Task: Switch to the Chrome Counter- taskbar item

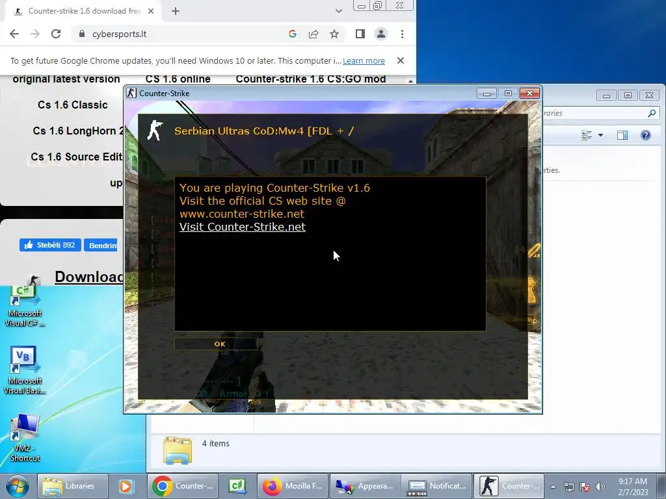Action: tap(183, 486)
